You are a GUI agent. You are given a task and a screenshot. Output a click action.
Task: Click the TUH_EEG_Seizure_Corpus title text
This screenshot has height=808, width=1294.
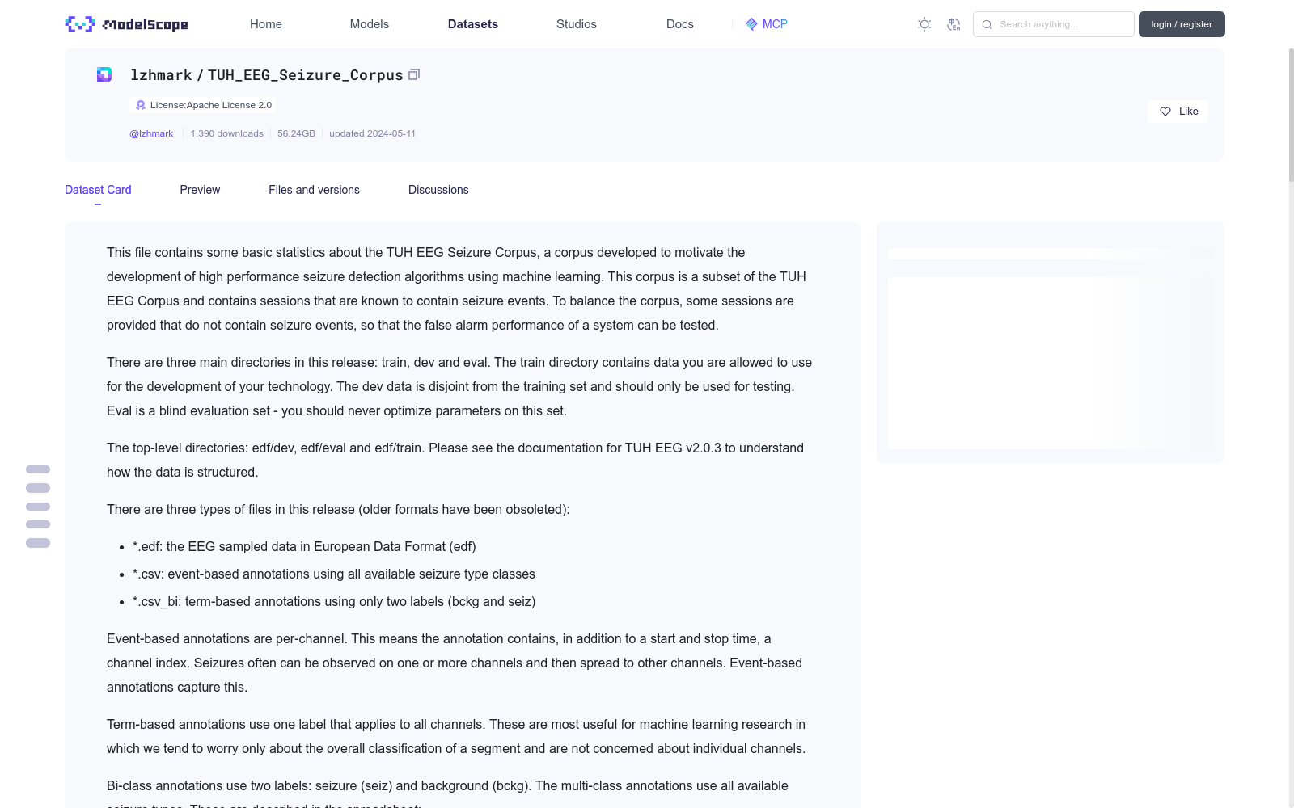(305, 74)
